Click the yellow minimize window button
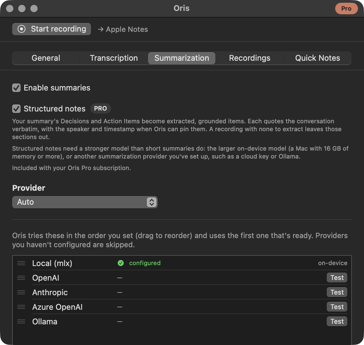This screenshot has width=364, height=345. pyautogui.click(x=22, y=9)
